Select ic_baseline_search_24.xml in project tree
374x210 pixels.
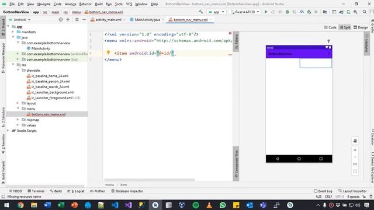click(x=50, y=87)
